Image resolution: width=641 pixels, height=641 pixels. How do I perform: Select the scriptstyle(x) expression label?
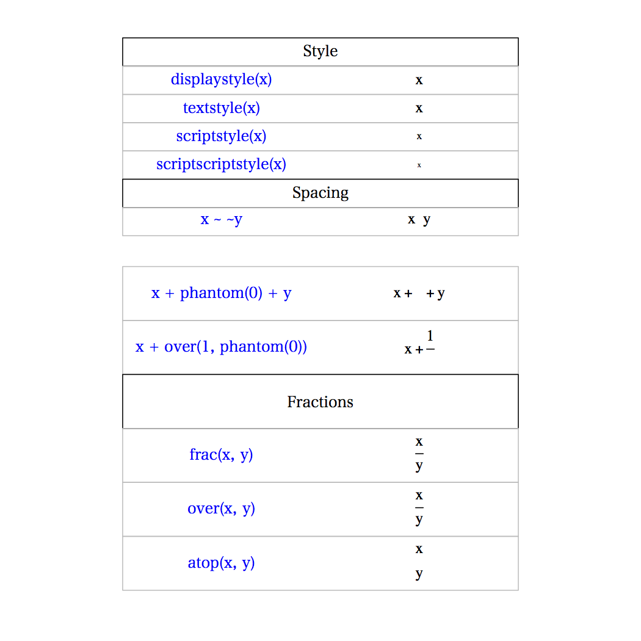[221, 136]
